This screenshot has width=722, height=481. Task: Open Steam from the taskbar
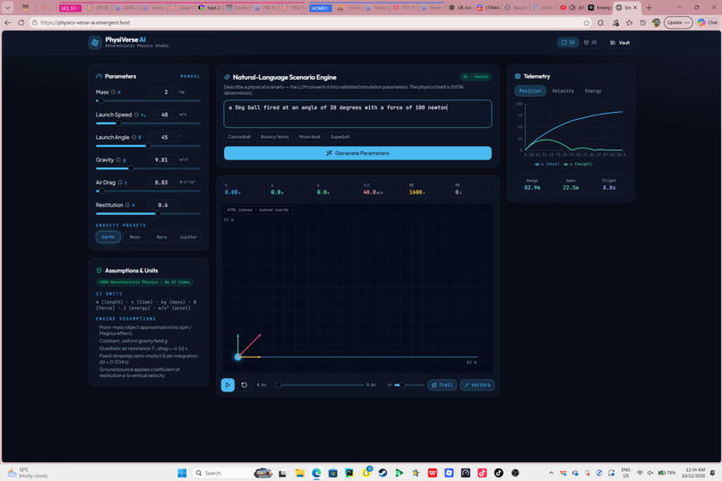pyautogui.click(x=382, y=473)
